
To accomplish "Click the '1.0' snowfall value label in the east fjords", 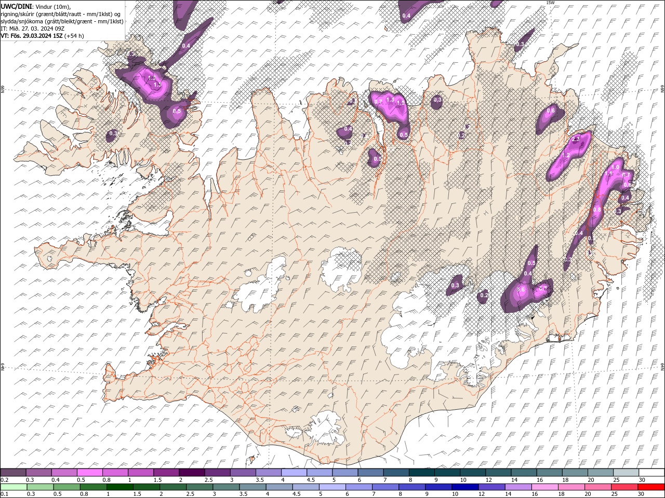I will click(616, 167).
